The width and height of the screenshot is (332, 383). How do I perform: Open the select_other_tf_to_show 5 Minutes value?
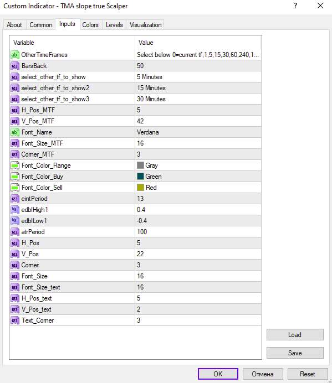[x=198, y=77]
